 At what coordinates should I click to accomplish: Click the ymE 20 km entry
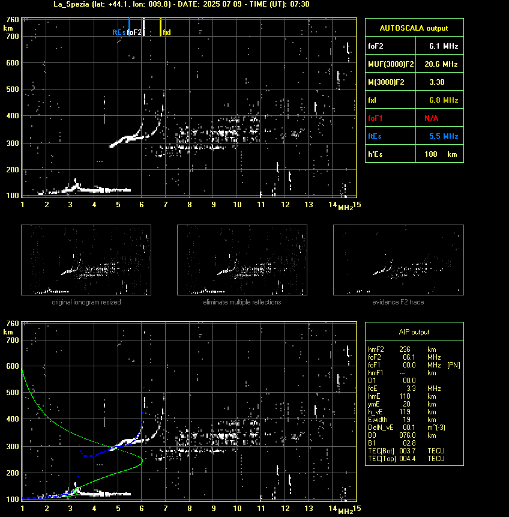click(402, 404)
